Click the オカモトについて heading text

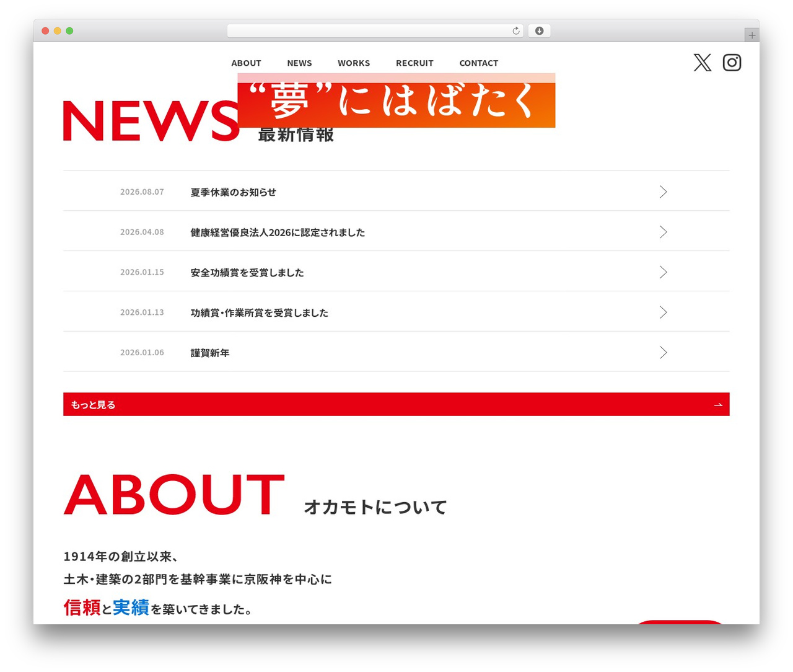[x=375, y=507]
